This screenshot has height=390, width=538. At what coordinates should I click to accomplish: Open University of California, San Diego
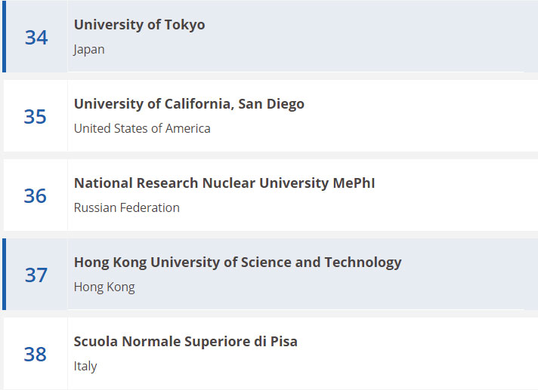(x=189, y=104)
